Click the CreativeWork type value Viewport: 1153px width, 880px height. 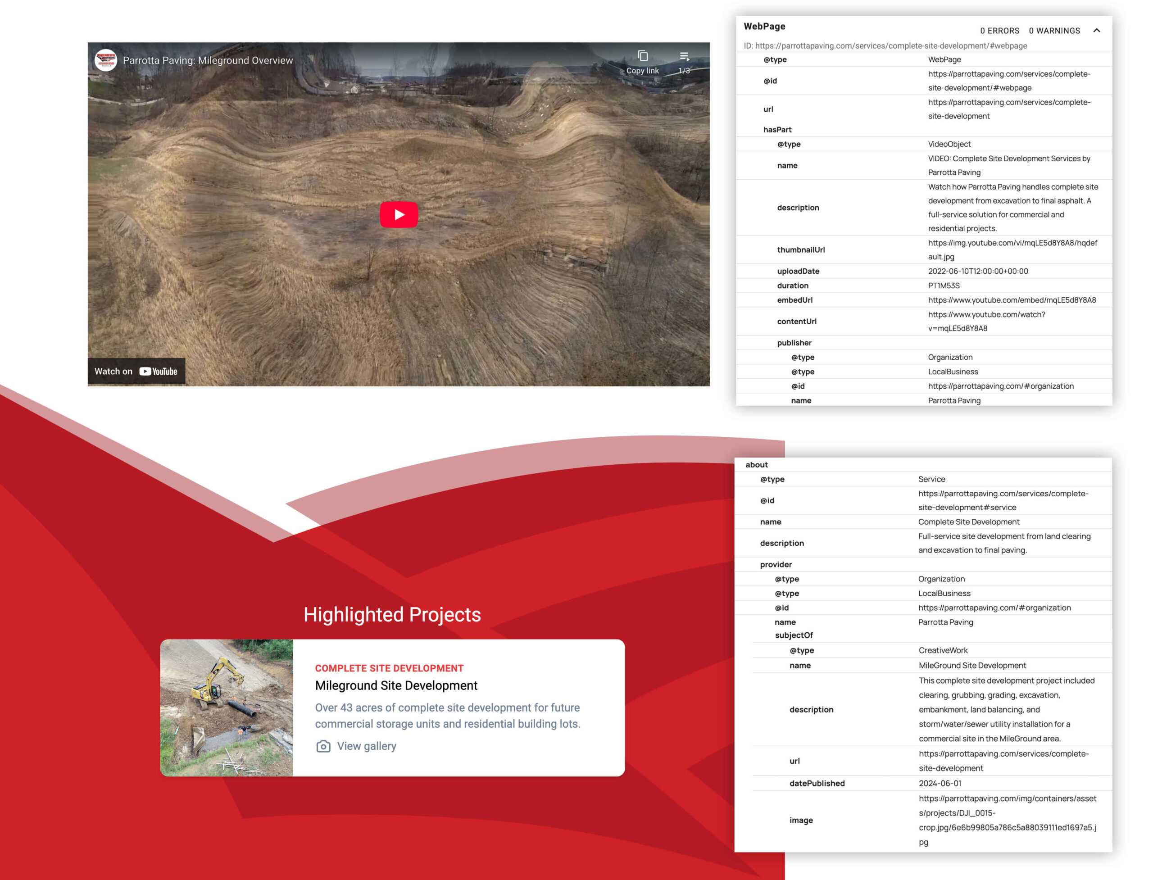[943, 651]
